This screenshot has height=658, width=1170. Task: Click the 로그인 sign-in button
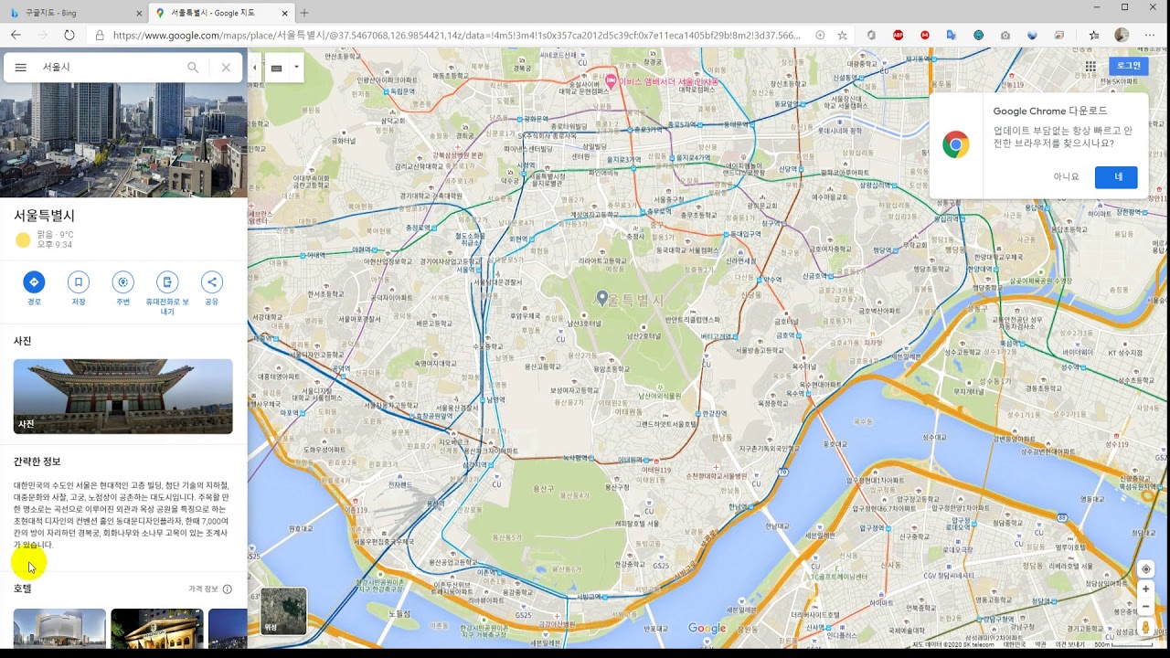coord(1129,66)
